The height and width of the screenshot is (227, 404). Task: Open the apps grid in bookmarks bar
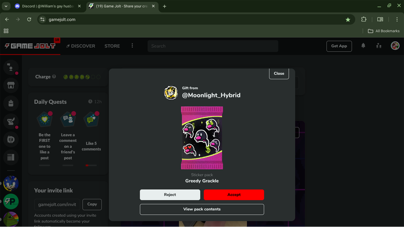pos(6,31)
